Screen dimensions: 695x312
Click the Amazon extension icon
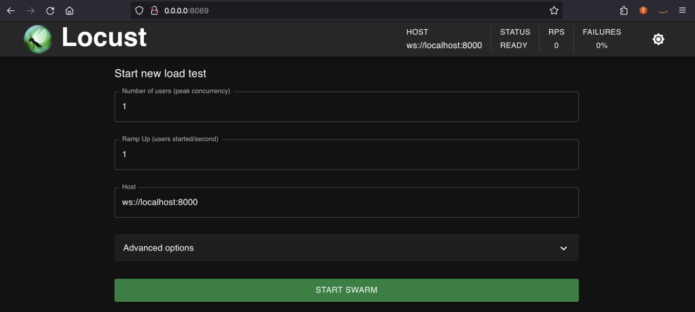pos(662,11)
